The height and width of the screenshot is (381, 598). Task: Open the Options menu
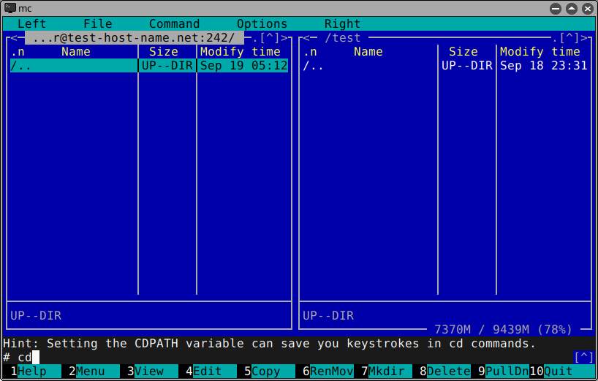click(x=262, y=23)
